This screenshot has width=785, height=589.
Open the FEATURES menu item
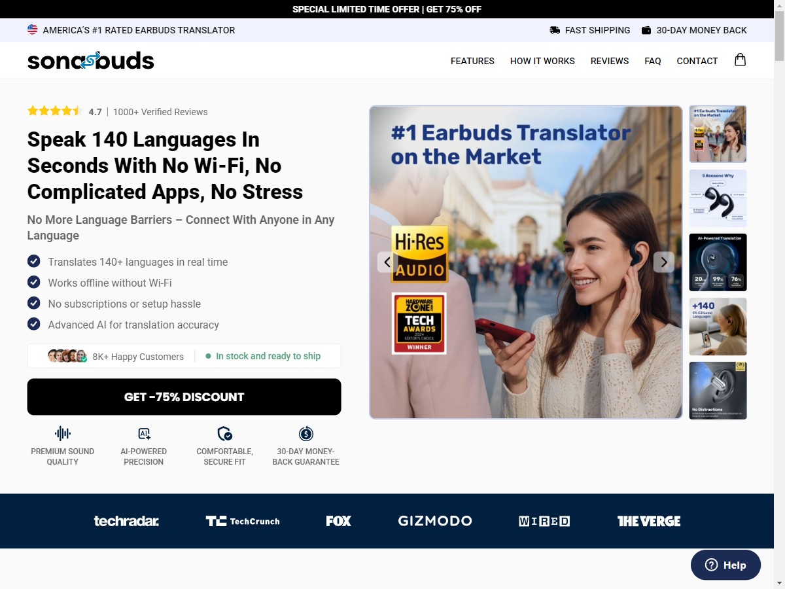click(x=472, y=61)
